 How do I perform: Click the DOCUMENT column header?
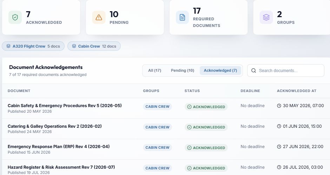coord(19,91)
